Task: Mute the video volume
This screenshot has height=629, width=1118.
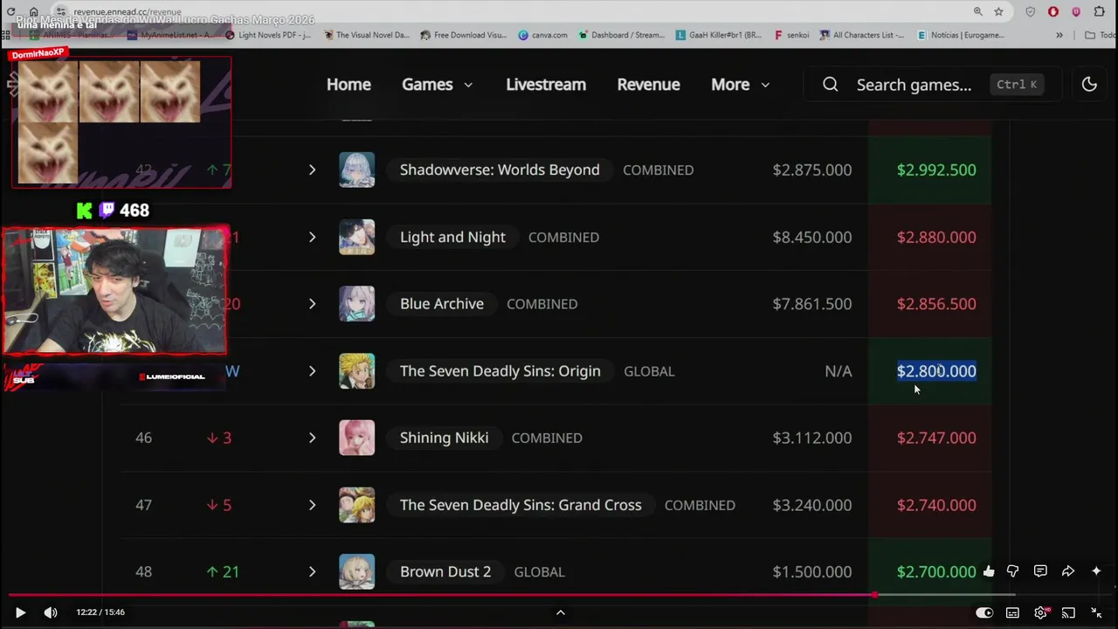Action: (51, 612)
